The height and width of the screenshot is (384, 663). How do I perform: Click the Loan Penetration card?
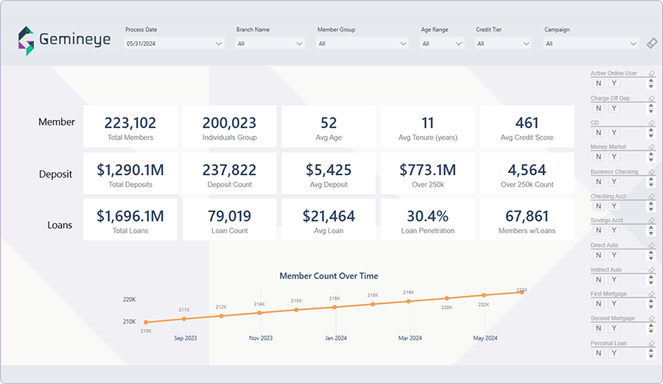[x=427, y=220]
